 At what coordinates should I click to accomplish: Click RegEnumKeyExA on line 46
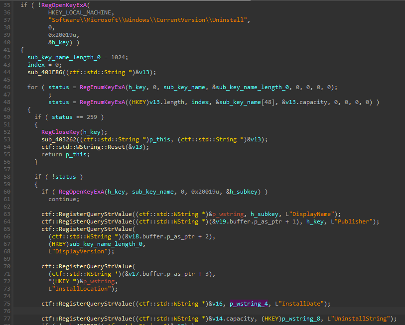(102, 87)
